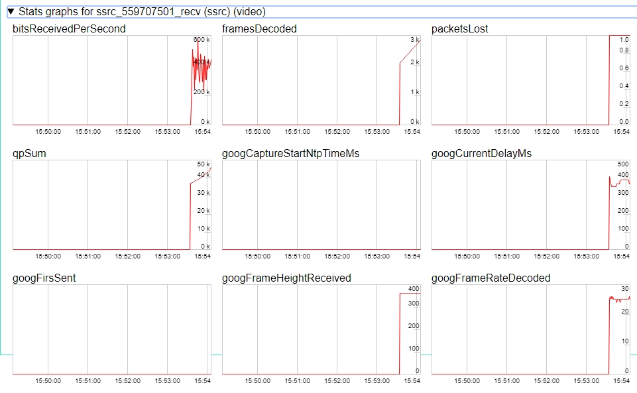Click the framesDecoded title text

pos(259,29)
